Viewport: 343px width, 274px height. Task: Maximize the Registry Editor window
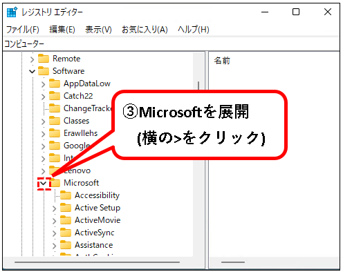click(x=296, y=12)
